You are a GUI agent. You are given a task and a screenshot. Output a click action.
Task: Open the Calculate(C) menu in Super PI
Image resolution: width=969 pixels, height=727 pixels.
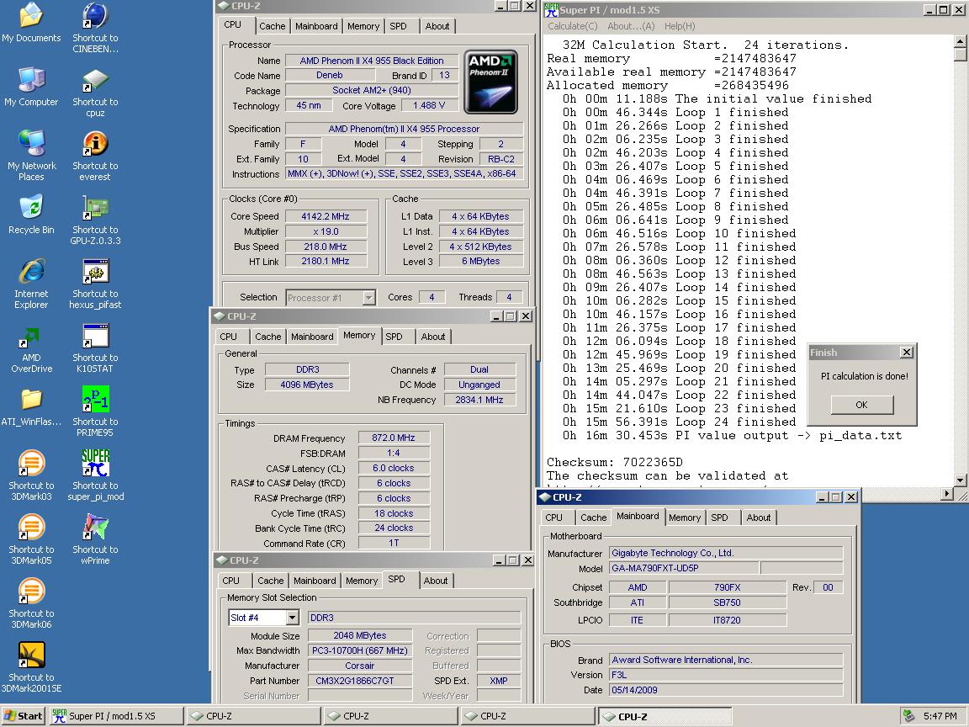click(573, 26)
